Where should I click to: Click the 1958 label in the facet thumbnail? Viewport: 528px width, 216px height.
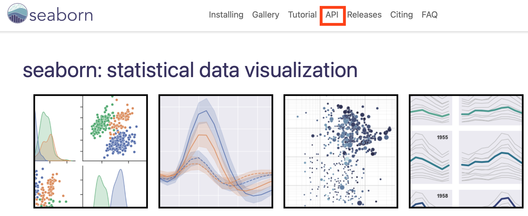coord(442,196)
